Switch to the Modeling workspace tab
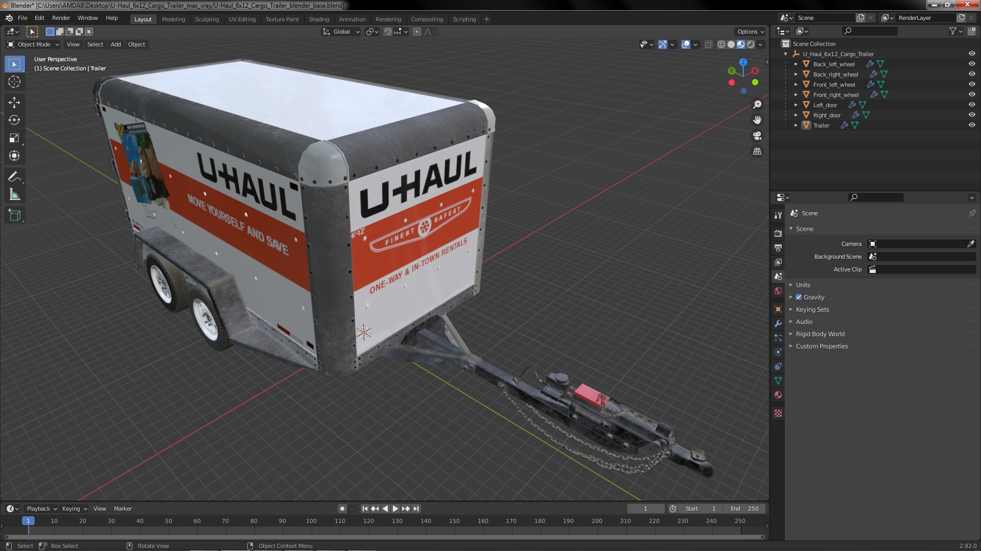 (x=173, y=19)
